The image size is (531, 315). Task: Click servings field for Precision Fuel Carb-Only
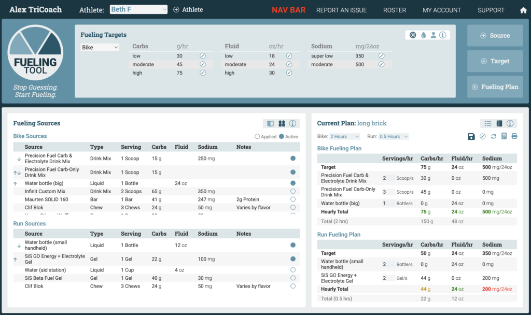388,192
